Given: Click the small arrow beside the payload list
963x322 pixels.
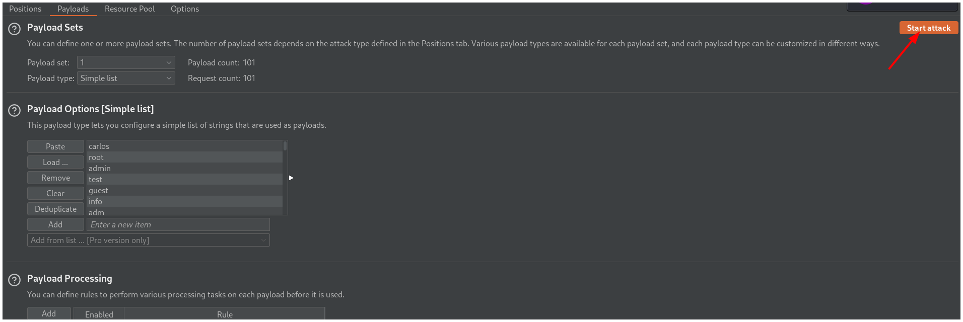Looking at the screenshot, I should point(291,178).
